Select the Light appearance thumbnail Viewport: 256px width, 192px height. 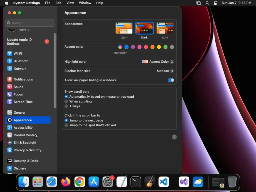coord(124,28)
